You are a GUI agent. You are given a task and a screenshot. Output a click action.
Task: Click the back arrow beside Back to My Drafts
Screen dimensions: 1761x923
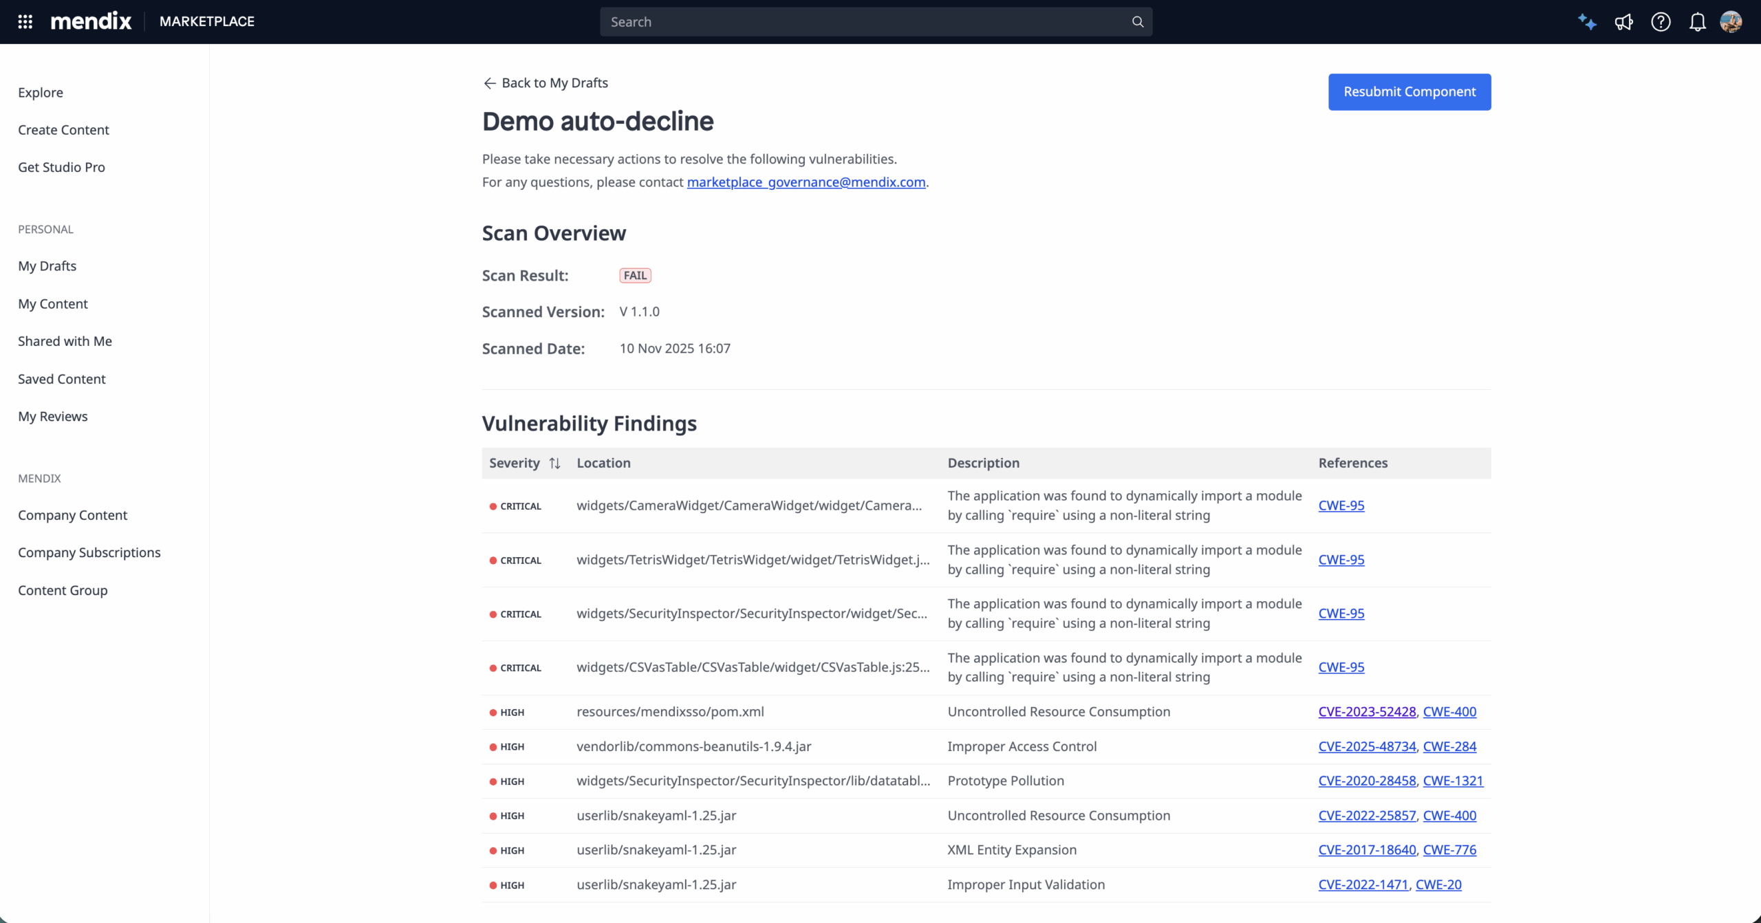[489, 83]
